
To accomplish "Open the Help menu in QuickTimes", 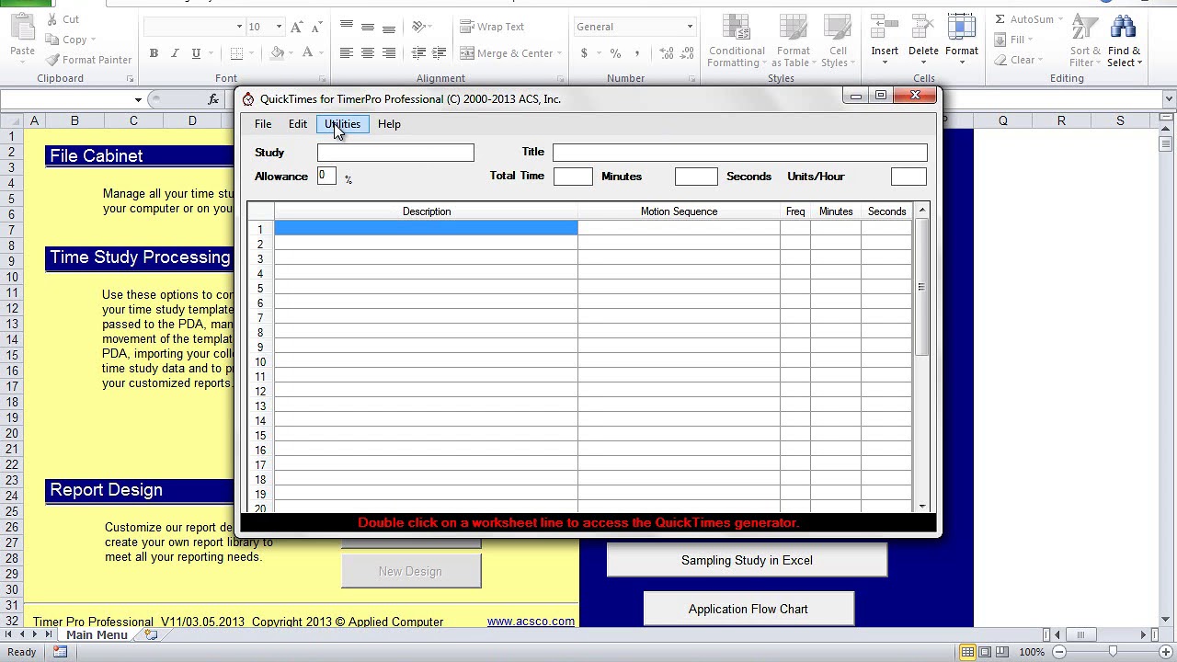I will [x=389, y=124].
